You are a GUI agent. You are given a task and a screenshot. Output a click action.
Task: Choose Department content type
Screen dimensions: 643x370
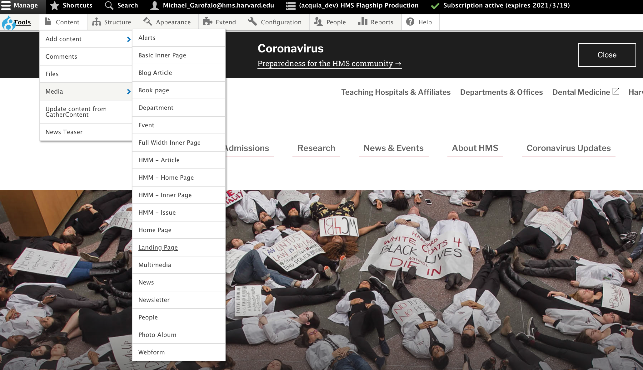tap(179, 108)
